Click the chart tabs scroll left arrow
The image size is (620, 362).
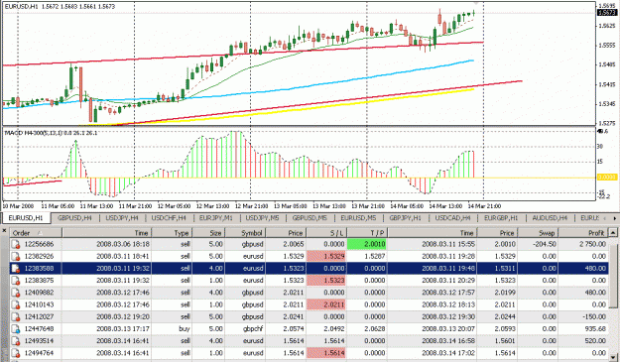point(604,218)
